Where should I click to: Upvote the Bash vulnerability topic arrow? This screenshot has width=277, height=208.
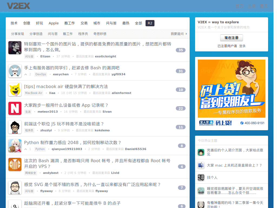[26, 74]
